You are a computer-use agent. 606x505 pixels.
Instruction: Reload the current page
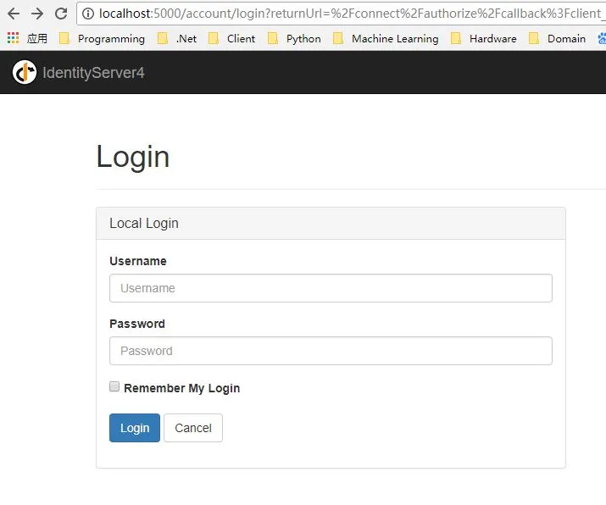61,14
